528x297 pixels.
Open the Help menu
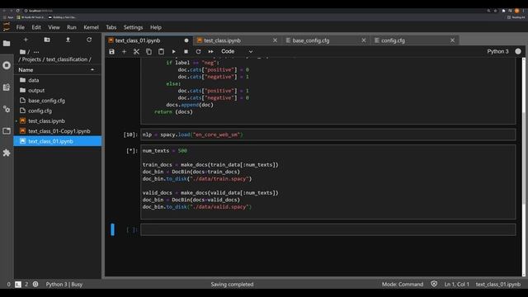coord(156,27)
